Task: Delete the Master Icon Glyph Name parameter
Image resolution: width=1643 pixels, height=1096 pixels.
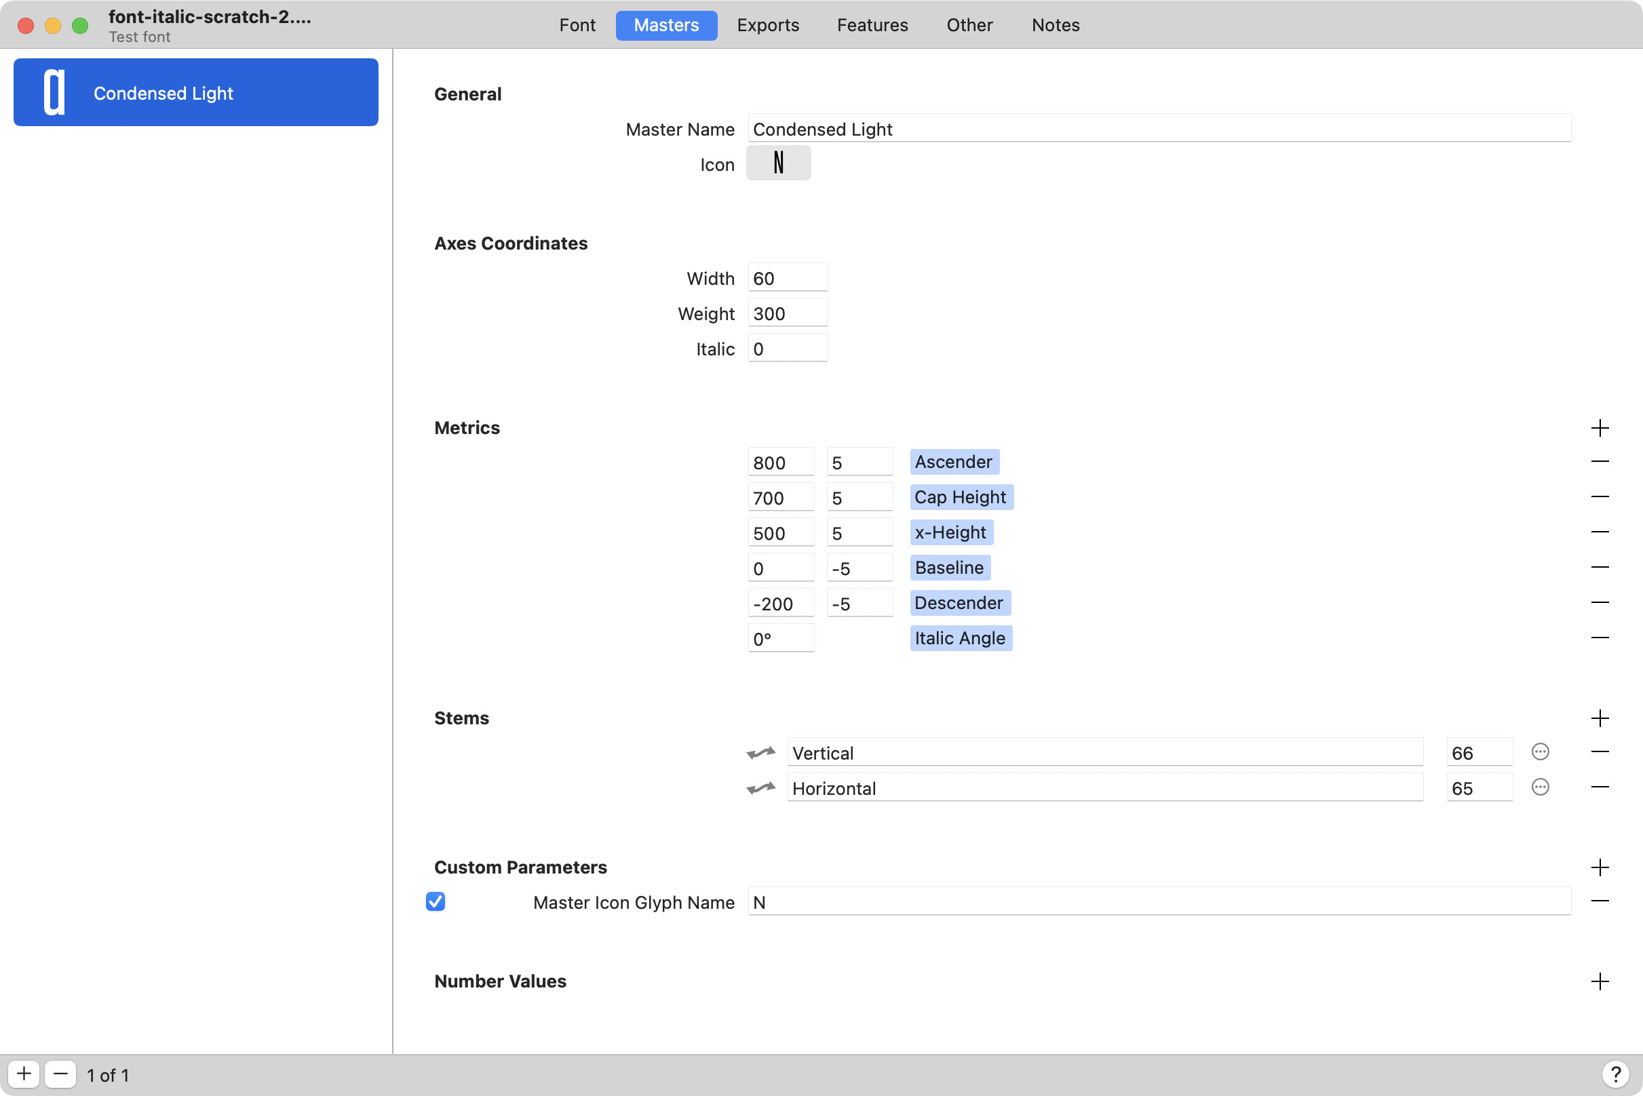Action: (x=1600, y=901)
